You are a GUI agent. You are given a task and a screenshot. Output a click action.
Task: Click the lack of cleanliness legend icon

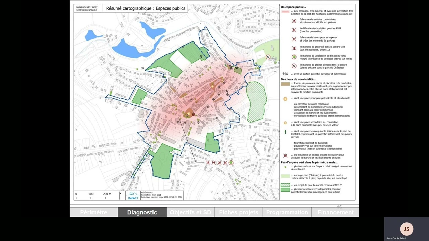[294, 48]
